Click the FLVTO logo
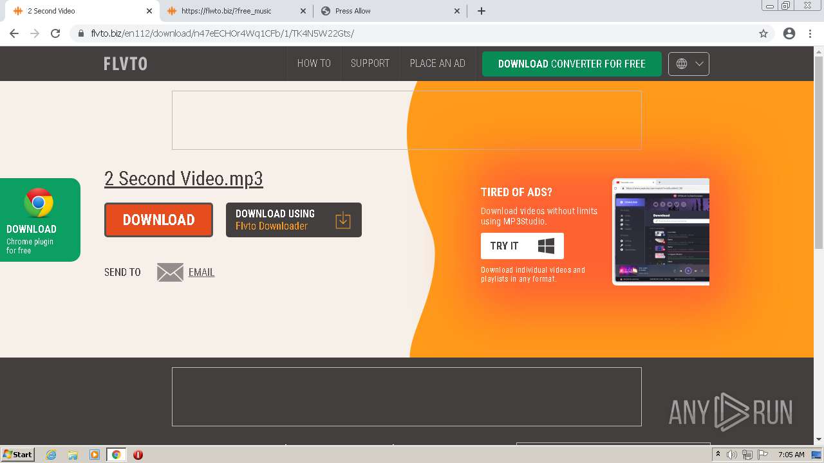This screenshot has height=463, width=824. pos(126,64)
